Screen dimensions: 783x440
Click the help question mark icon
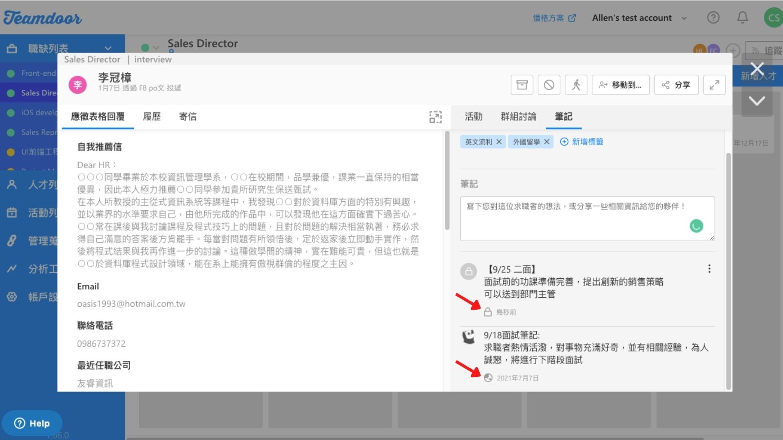(x=713, y=18)
